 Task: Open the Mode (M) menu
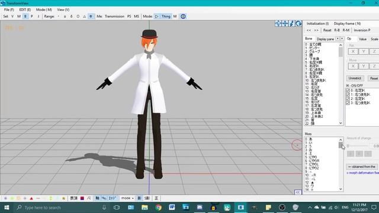tap(44, 9)
